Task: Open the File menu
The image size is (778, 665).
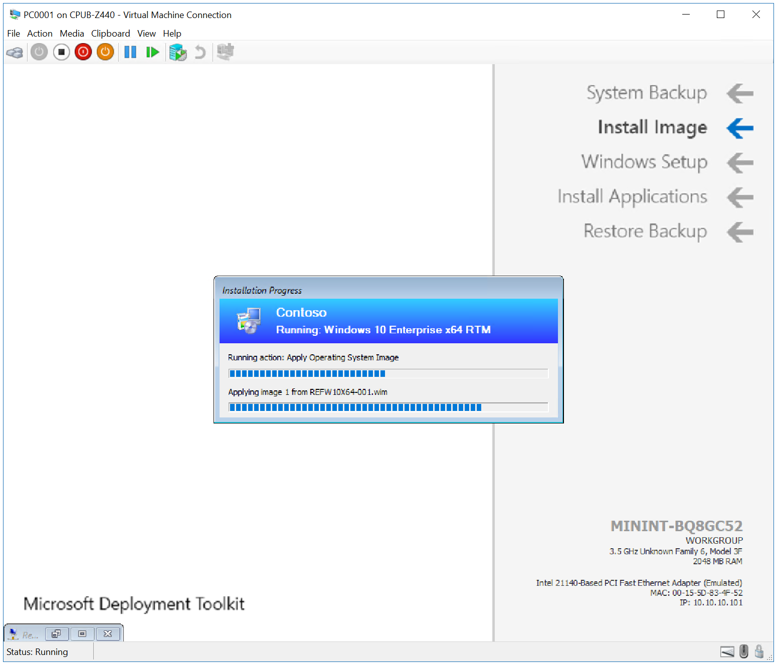Action: [14, 34]
